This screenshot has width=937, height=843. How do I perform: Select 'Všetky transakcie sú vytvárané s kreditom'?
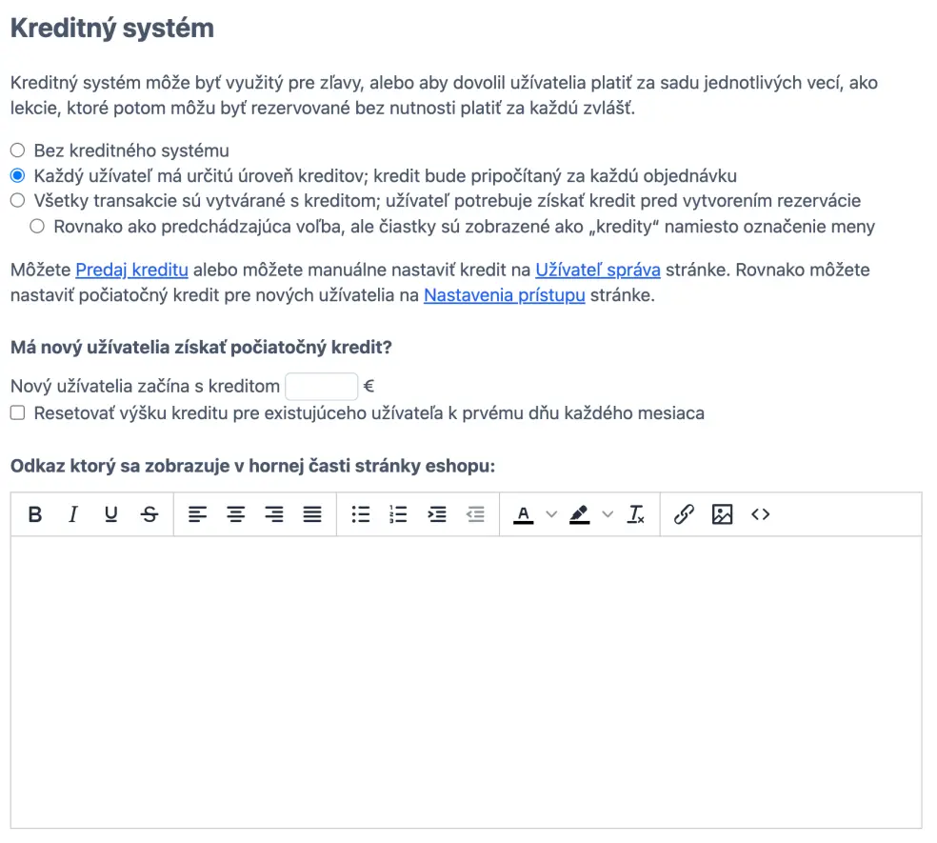point(17,201)
